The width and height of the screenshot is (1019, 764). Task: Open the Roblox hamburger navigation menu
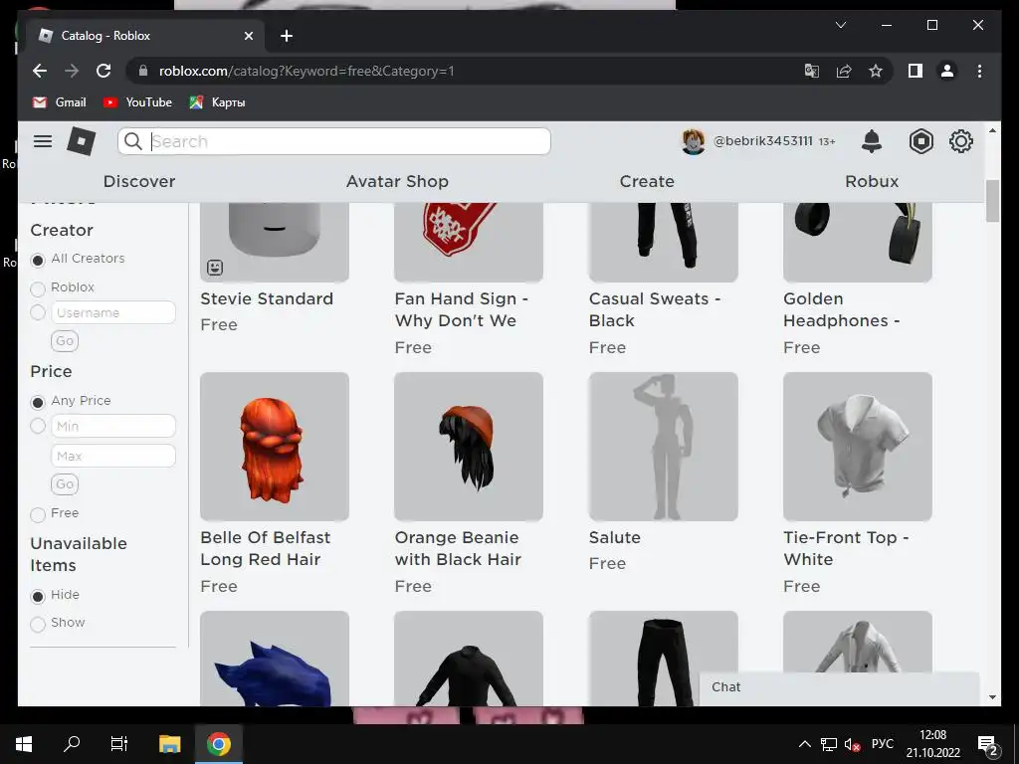tap(43, 141)
